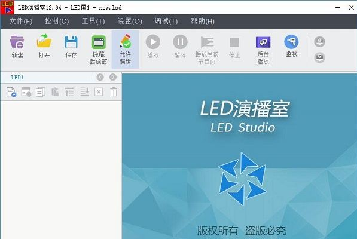This screenshot has height=239, width=357.
Task: Stop playback with the 停止 button
Action: [234, 47]
